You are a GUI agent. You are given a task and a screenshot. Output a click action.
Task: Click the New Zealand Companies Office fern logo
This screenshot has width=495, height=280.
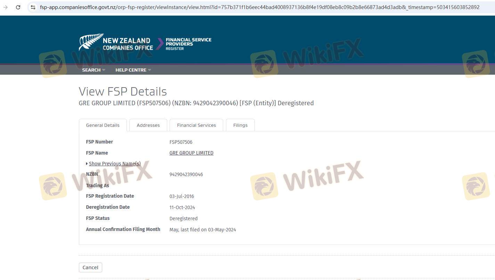tap(116, 43)
